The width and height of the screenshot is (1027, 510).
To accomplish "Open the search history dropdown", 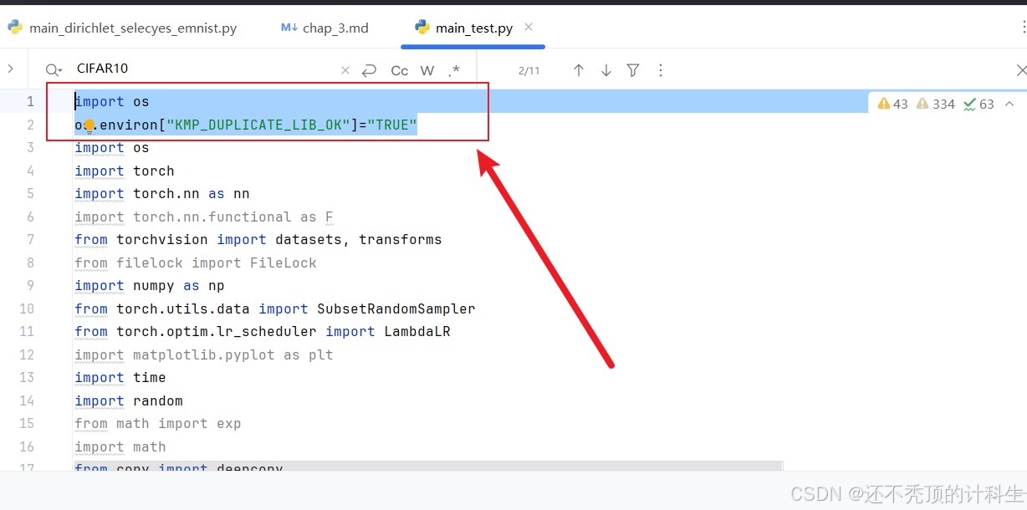I will coord(54,70).
